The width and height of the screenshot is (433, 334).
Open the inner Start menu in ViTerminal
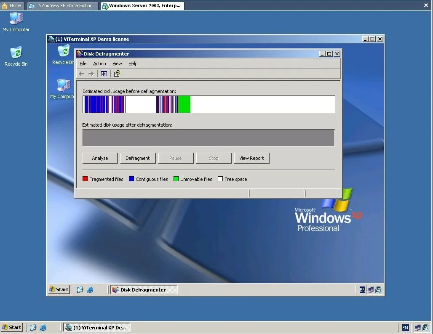59,289
